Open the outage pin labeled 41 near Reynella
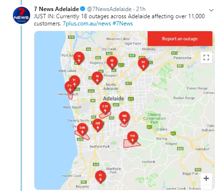This screenshot has height=191, width=223. [x=100, y=177]
